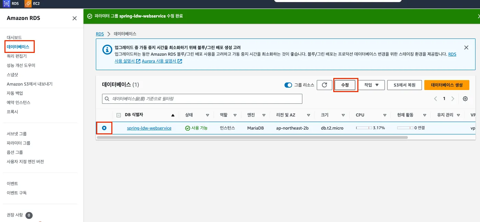Select spring-ldw-webservice radio button
This screenshot has height=222, width=480.
tap(104, 128)
